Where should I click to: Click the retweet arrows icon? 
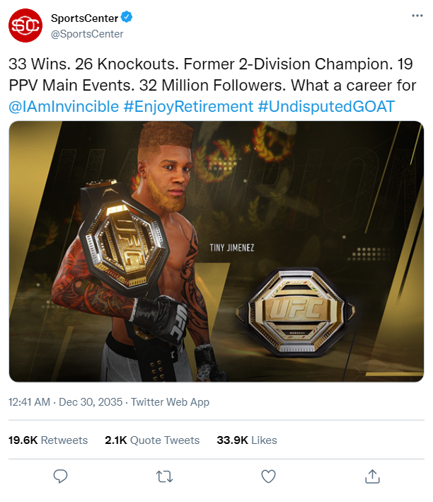point(164,477)
